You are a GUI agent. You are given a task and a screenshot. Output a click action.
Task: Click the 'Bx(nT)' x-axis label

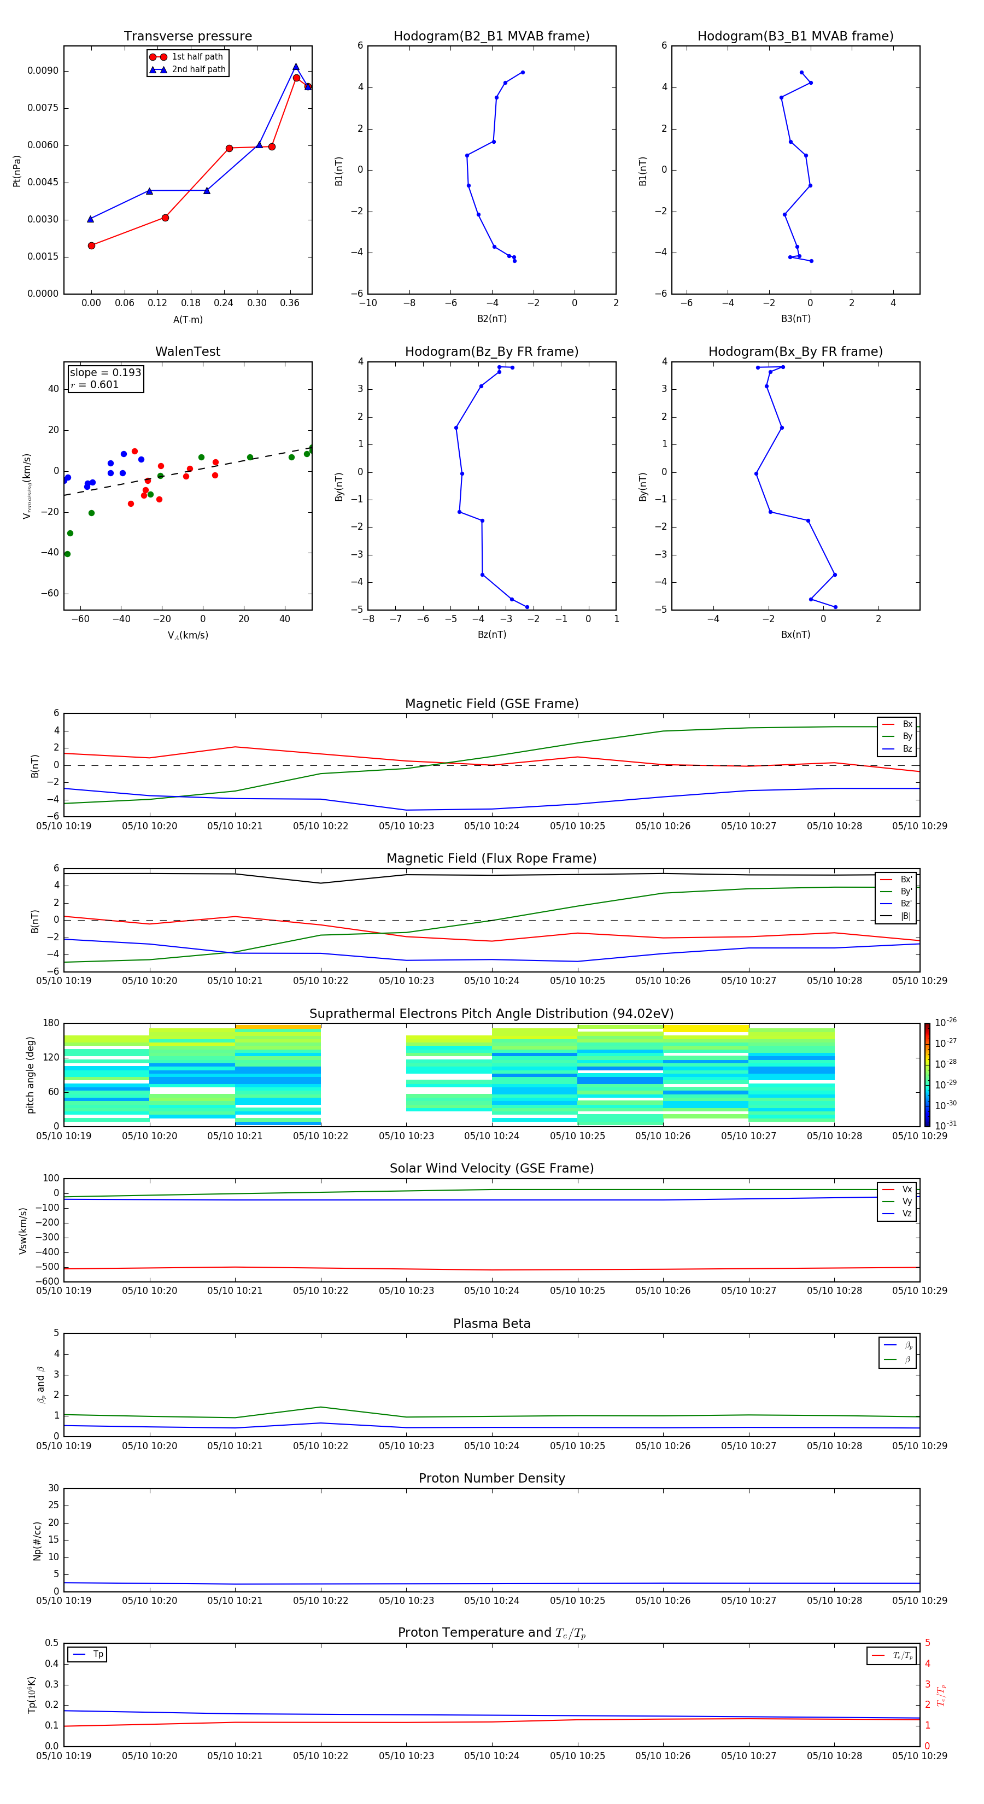[x=795, y=635]
